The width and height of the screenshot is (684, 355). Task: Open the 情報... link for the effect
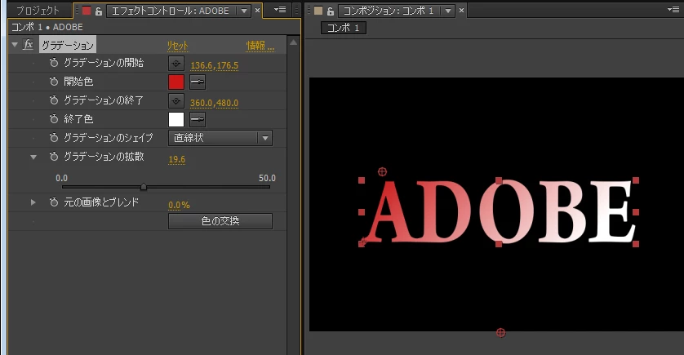tap(260, 46)
